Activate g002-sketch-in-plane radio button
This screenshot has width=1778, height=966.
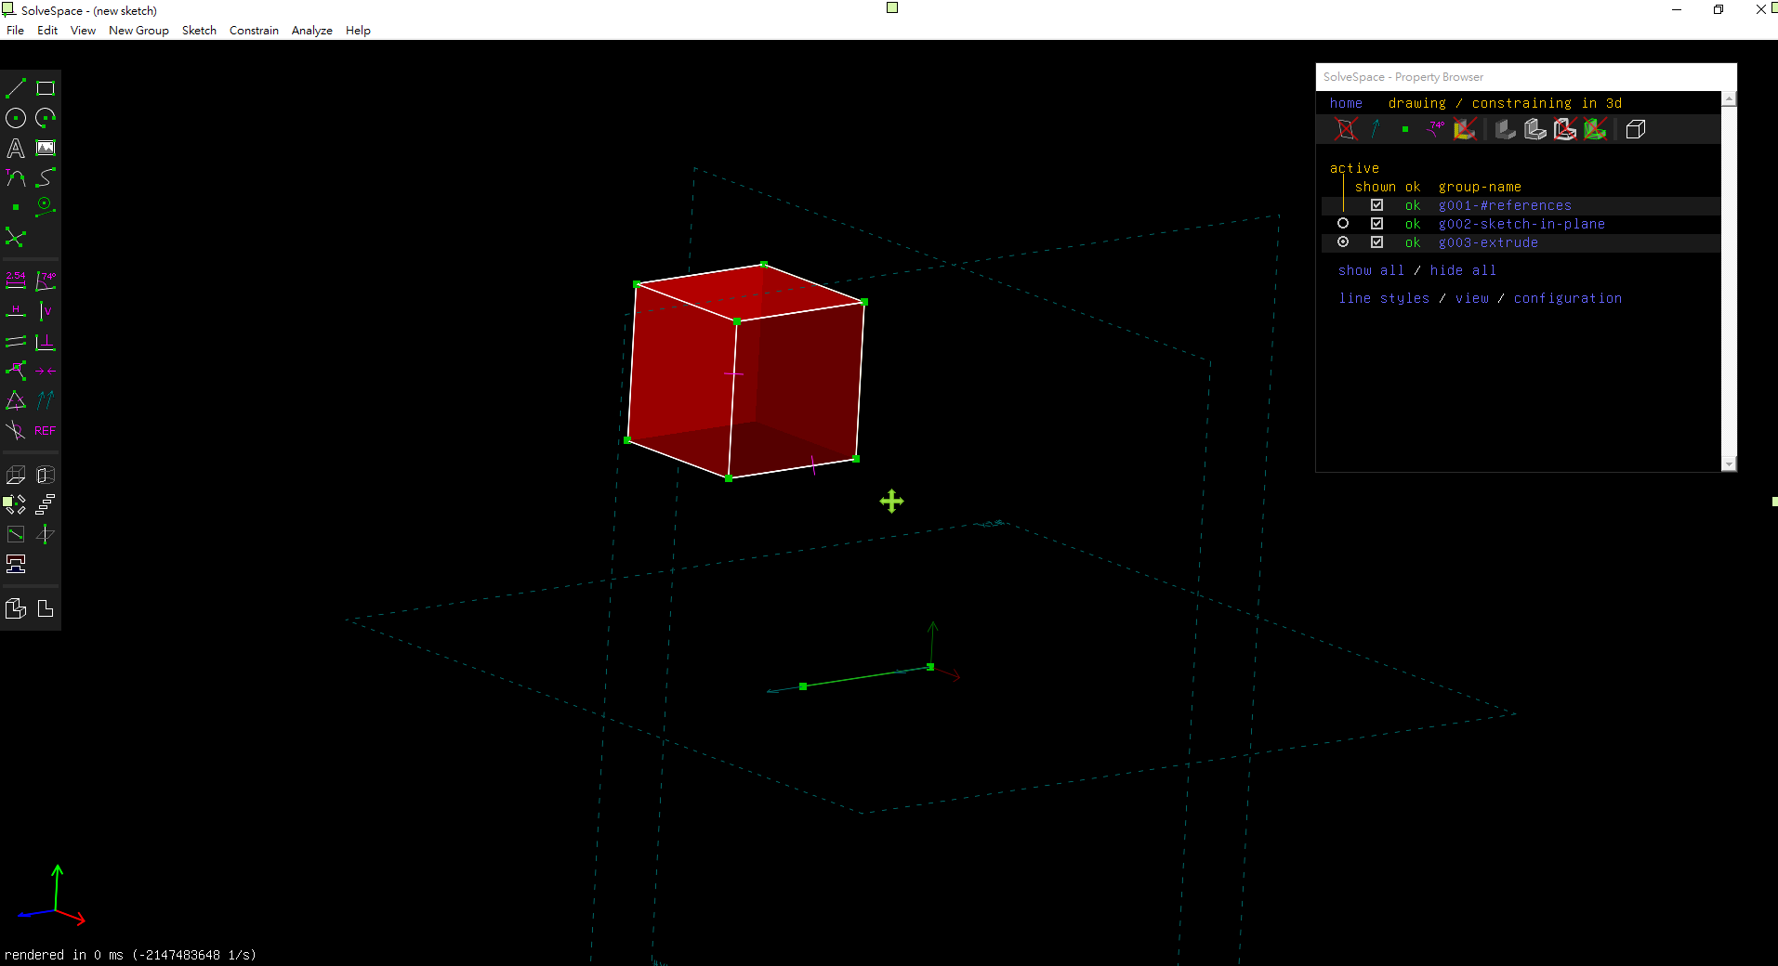tap(1343, 224)
